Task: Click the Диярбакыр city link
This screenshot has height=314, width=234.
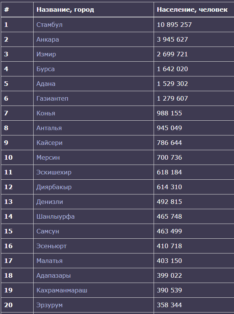Action: (x=54, y=187)
